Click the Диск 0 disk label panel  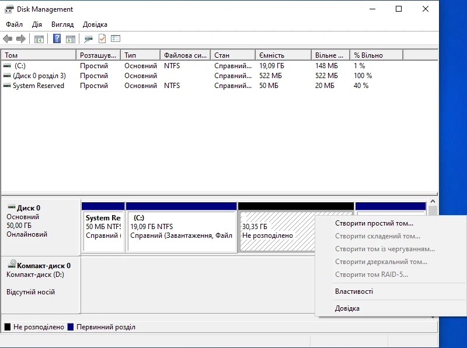[x=41, y=227]
